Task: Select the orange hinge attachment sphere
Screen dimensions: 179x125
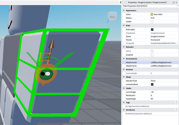Action: (46, 74)
